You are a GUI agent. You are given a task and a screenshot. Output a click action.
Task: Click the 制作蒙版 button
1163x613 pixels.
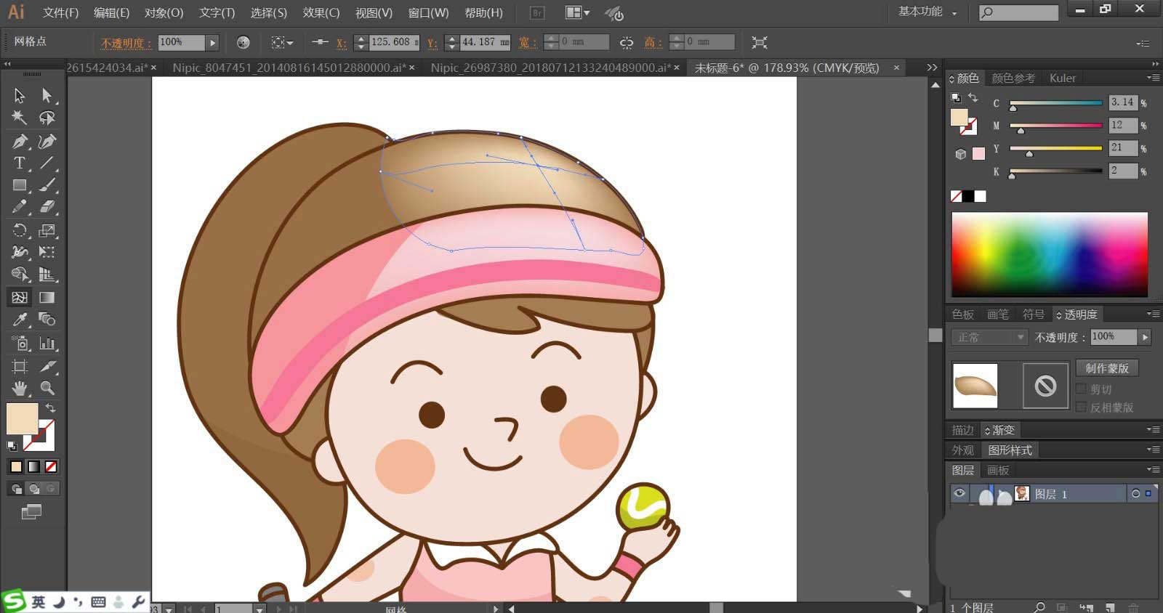pyautogui.click(x=1107, y=368)
